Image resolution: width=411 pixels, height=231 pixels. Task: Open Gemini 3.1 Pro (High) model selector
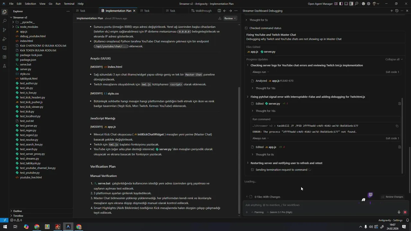point(279,212)
